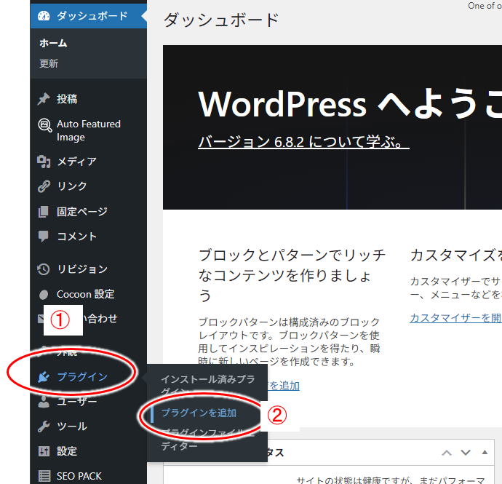Click the pushpin icon beside 投稿
Image resolution: width=502 pixels, height=484 pixels.
tap(44, 99)
